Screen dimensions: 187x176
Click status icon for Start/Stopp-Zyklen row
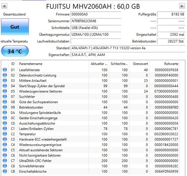[x=5, y=86]
